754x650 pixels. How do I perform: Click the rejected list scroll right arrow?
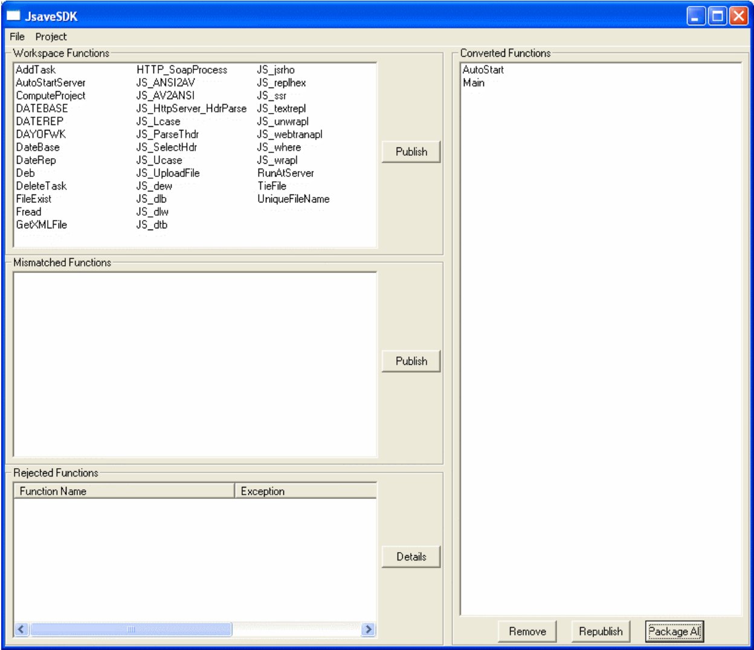369,629
